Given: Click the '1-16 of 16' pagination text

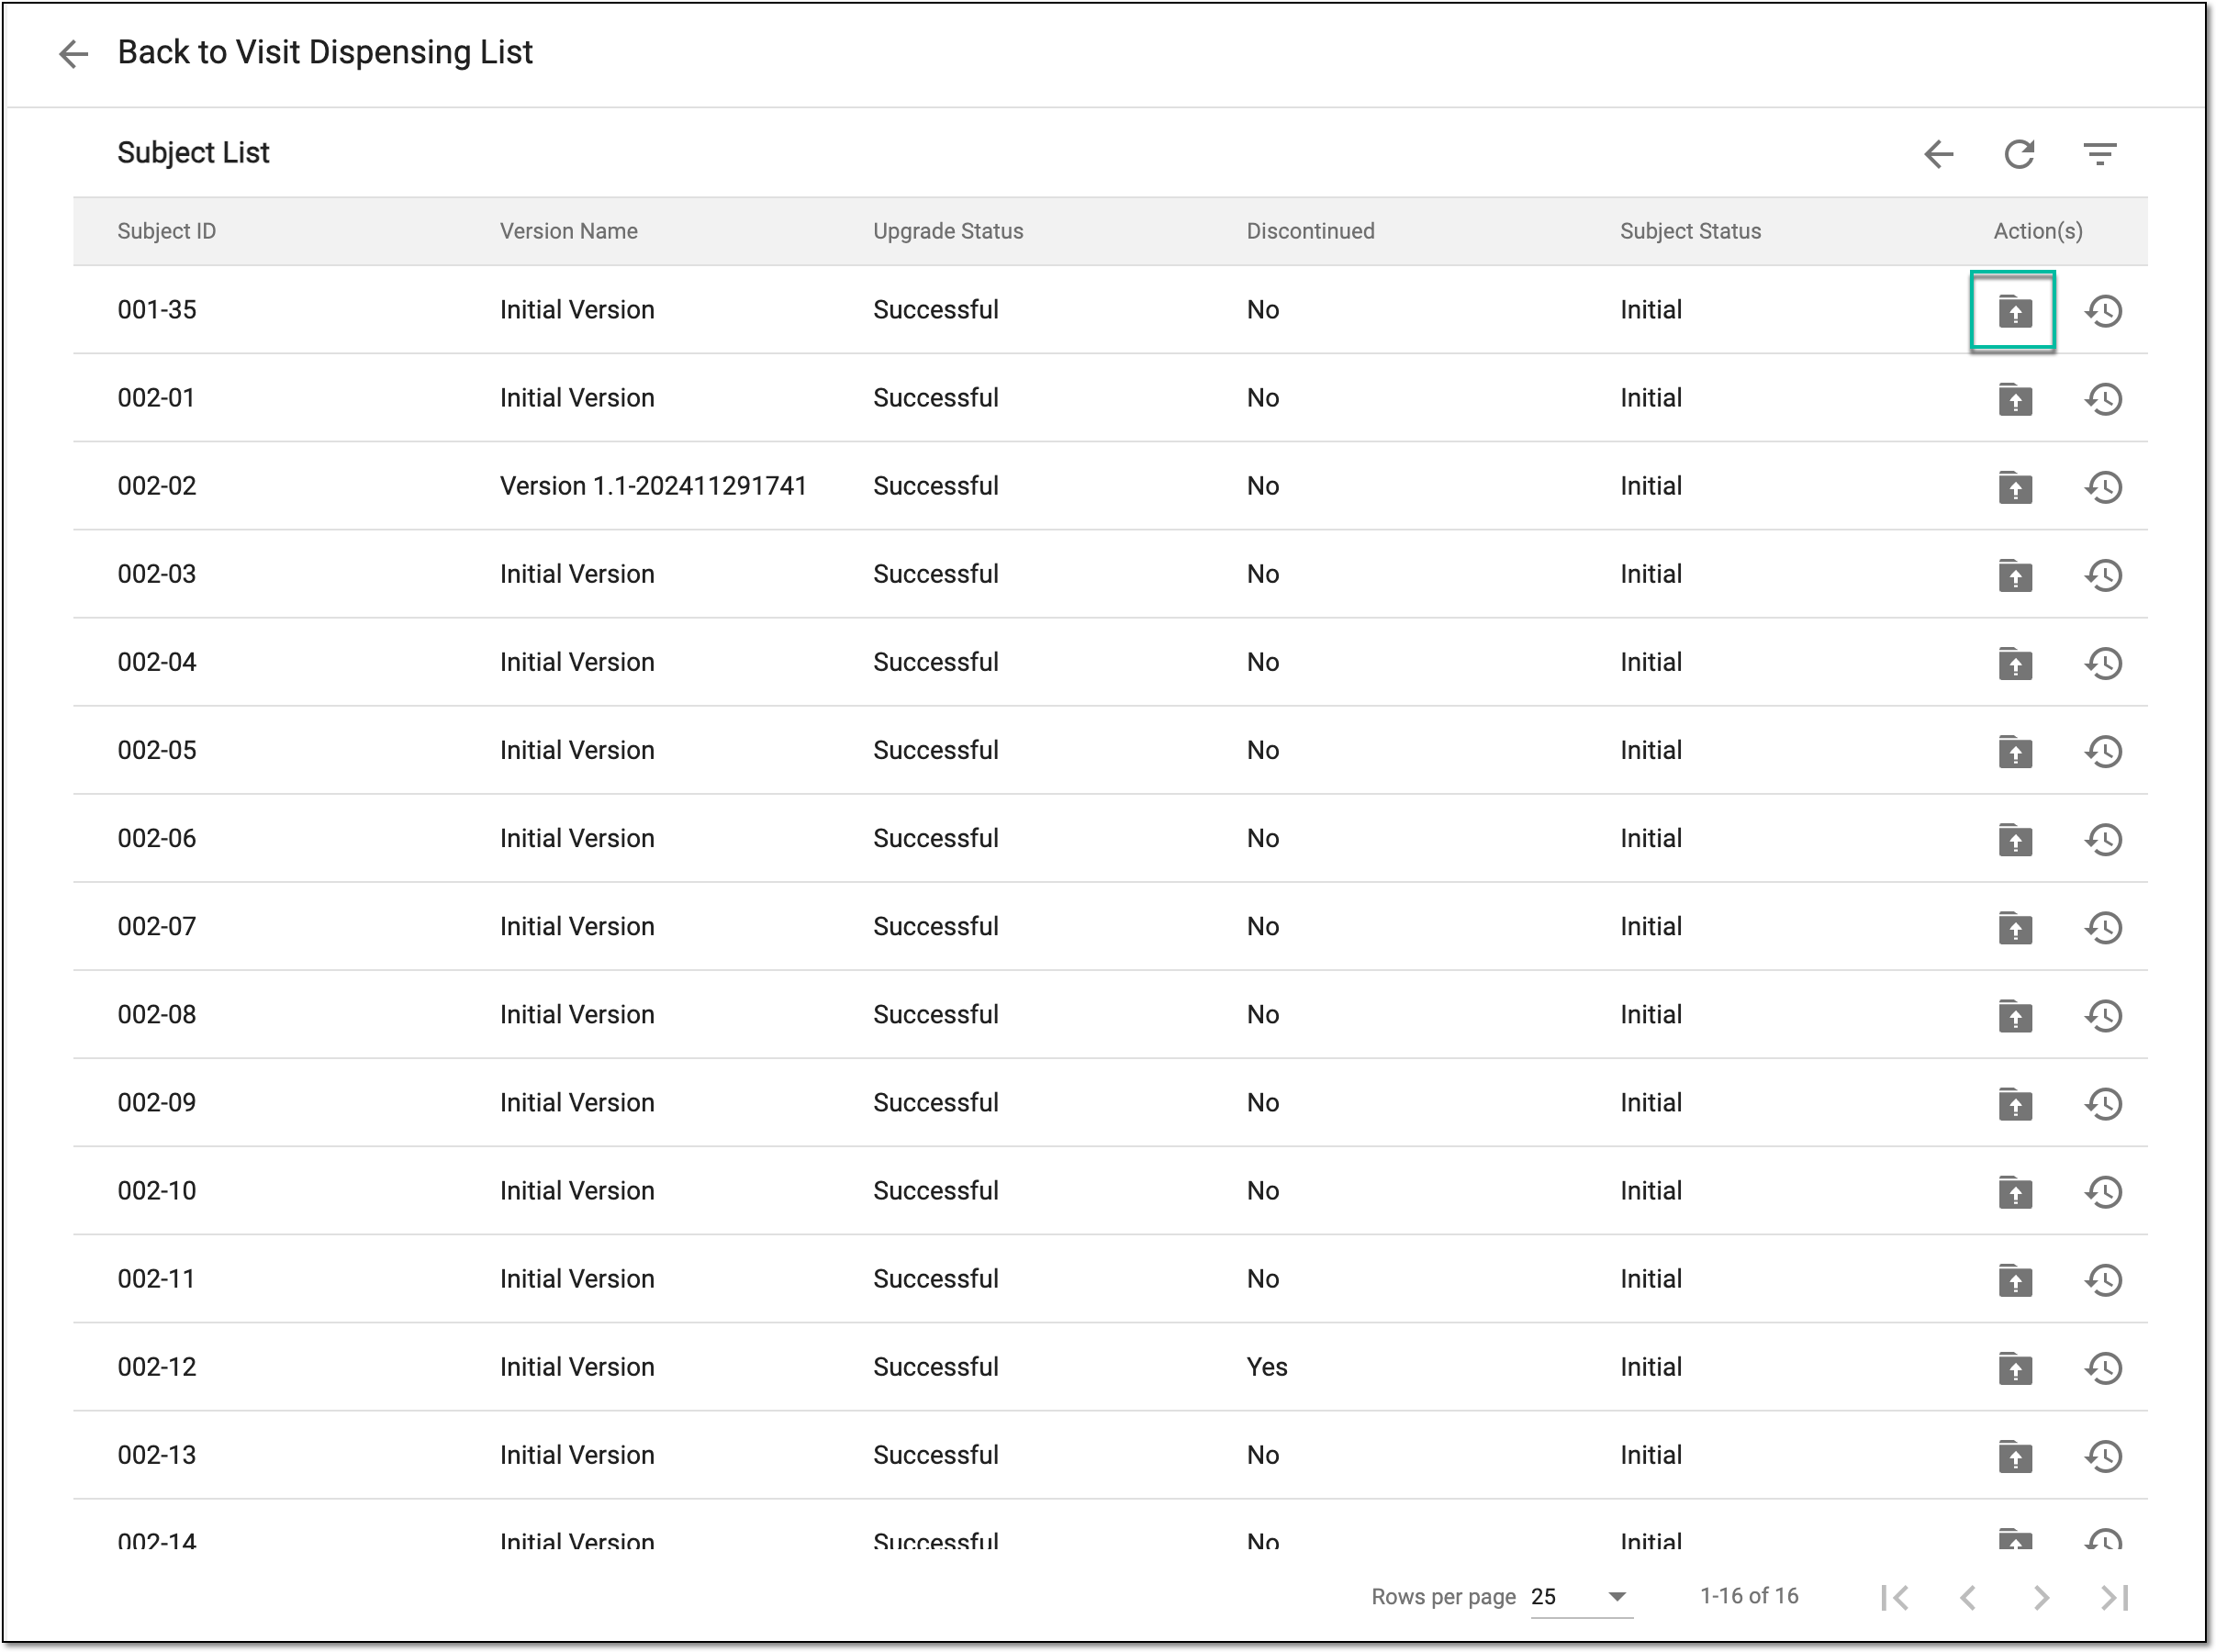Looking at the screenshot, I should [x=1748, y=1596].
